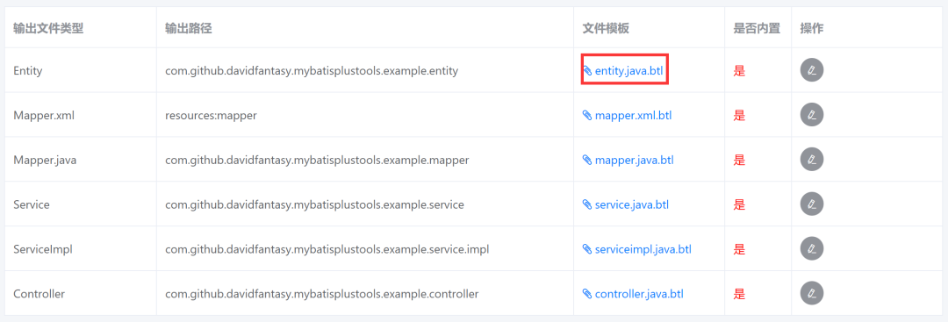Open the service.java.btl template link
Screen dimensions: 948x322
[x=632, y=204]
